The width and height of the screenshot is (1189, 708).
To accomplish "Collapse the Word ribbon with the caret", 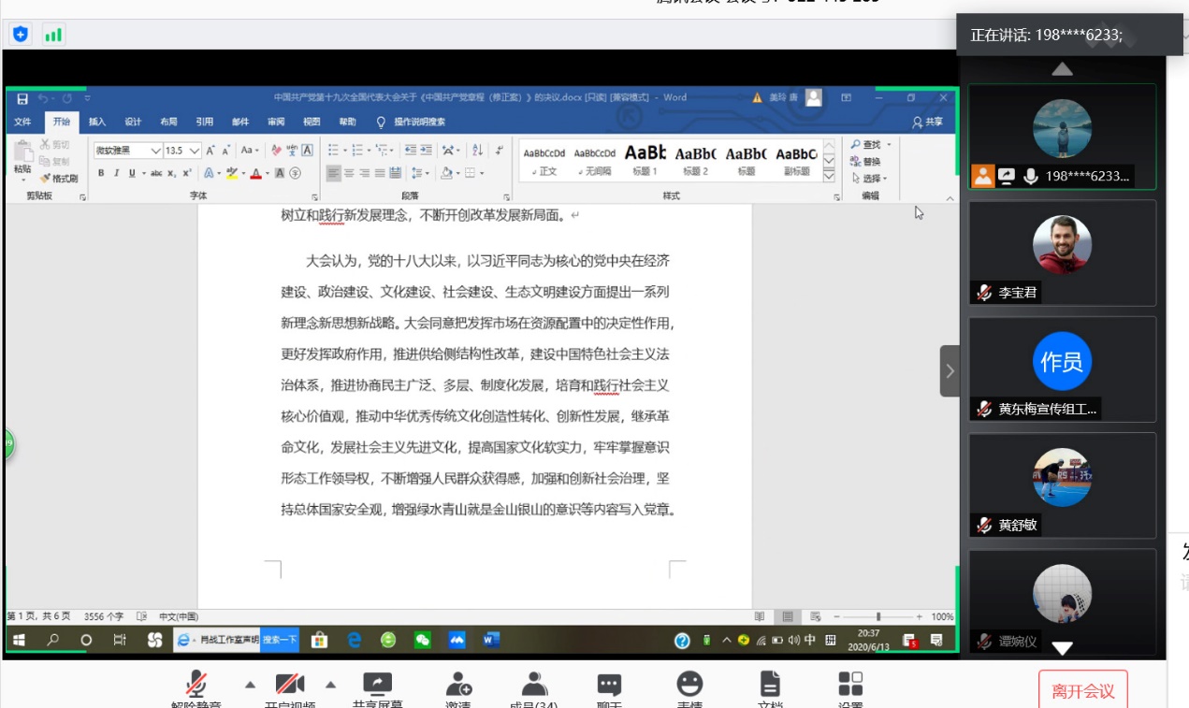I will pos(950,197).
